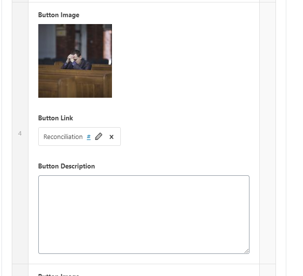This screenshot has height=276, width=303.
Task: Click the blank area right of the Button Image thumbnail
Action: pyautogui.click(x=182, y=61)
